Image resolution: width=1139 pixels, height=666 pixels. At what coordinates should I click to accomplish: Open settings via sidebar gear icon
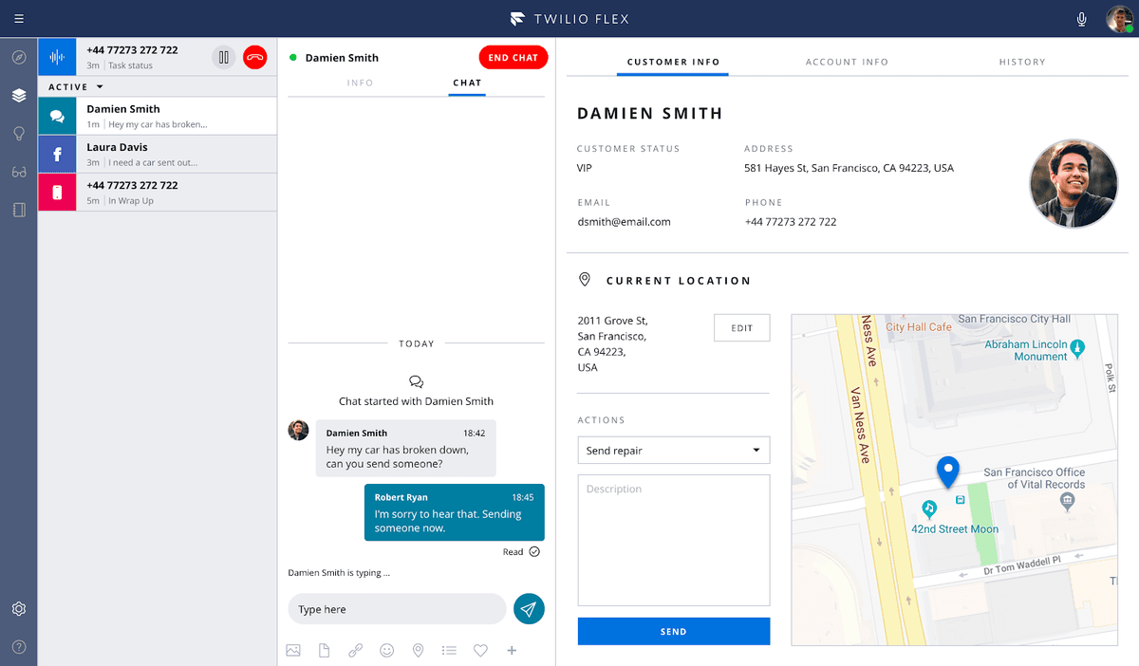(19, 608)
